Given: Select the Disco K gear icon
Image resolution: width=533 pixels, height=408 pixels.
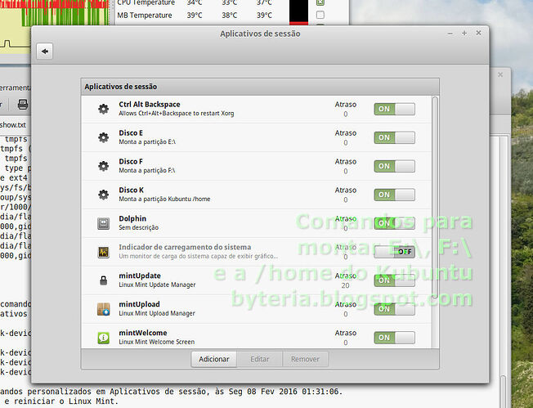Looking at the screenshot, I should [x=103, y=195].
